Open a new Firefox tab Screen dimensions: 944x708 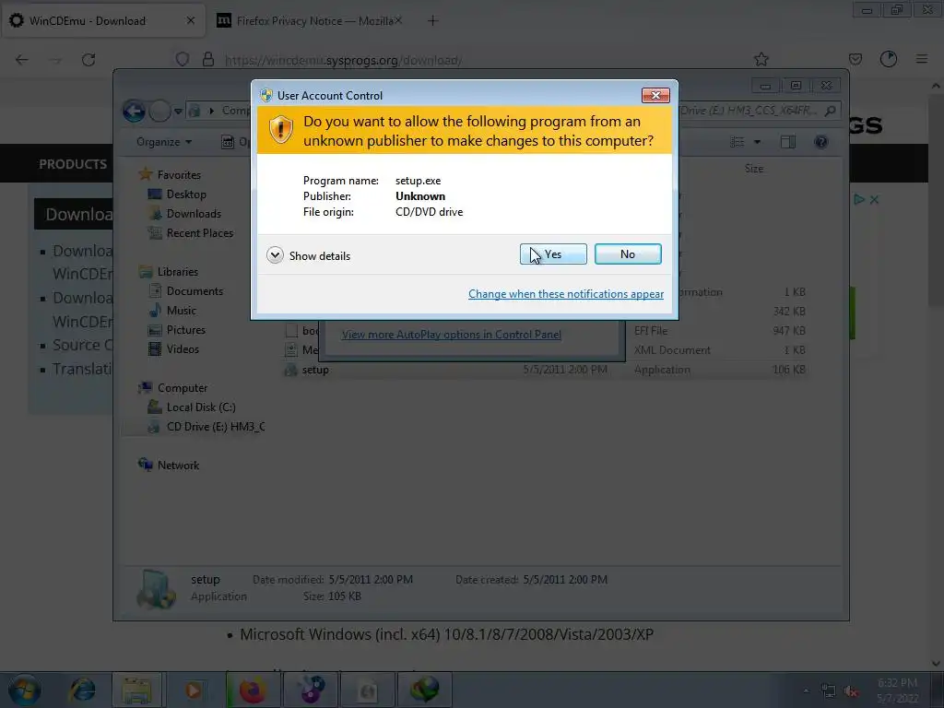(432, 21)
